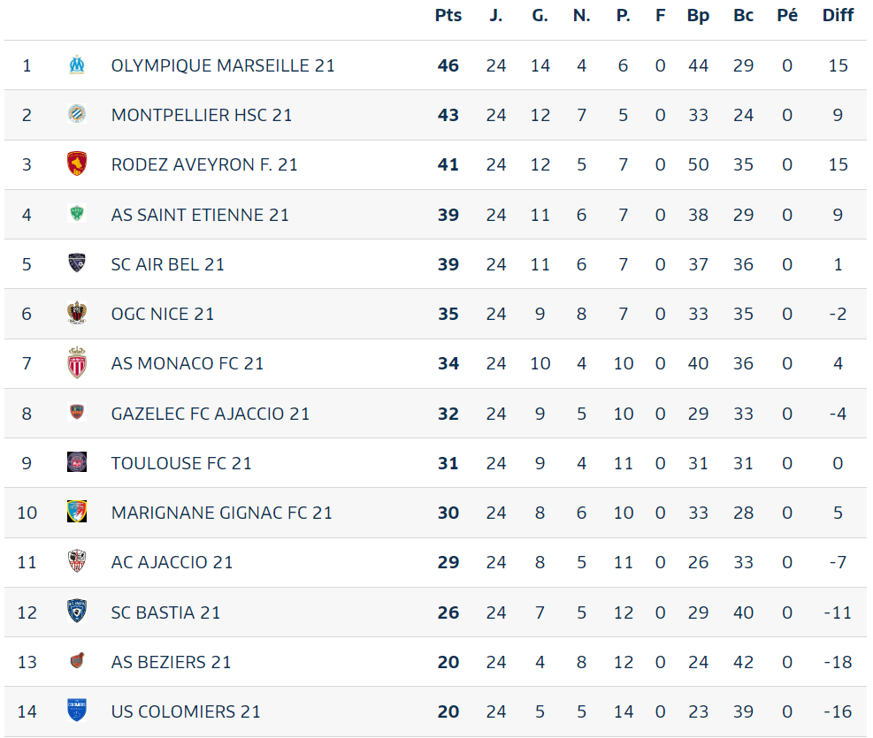873x738 pixels.
Task: Select the Pts column header
Action: 448,15
